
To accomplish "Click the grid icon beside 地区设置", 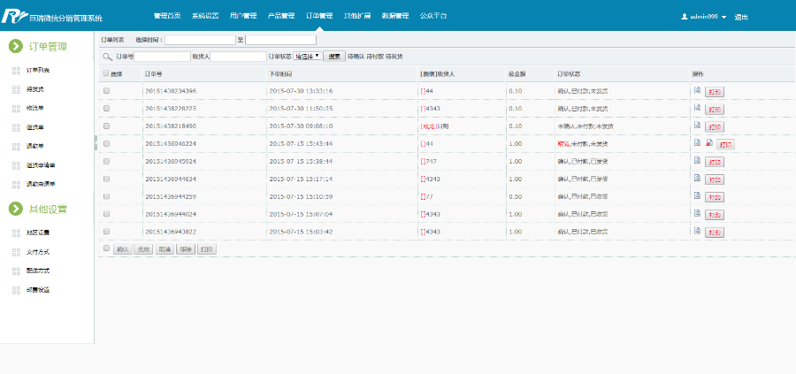I will (16, 233).
